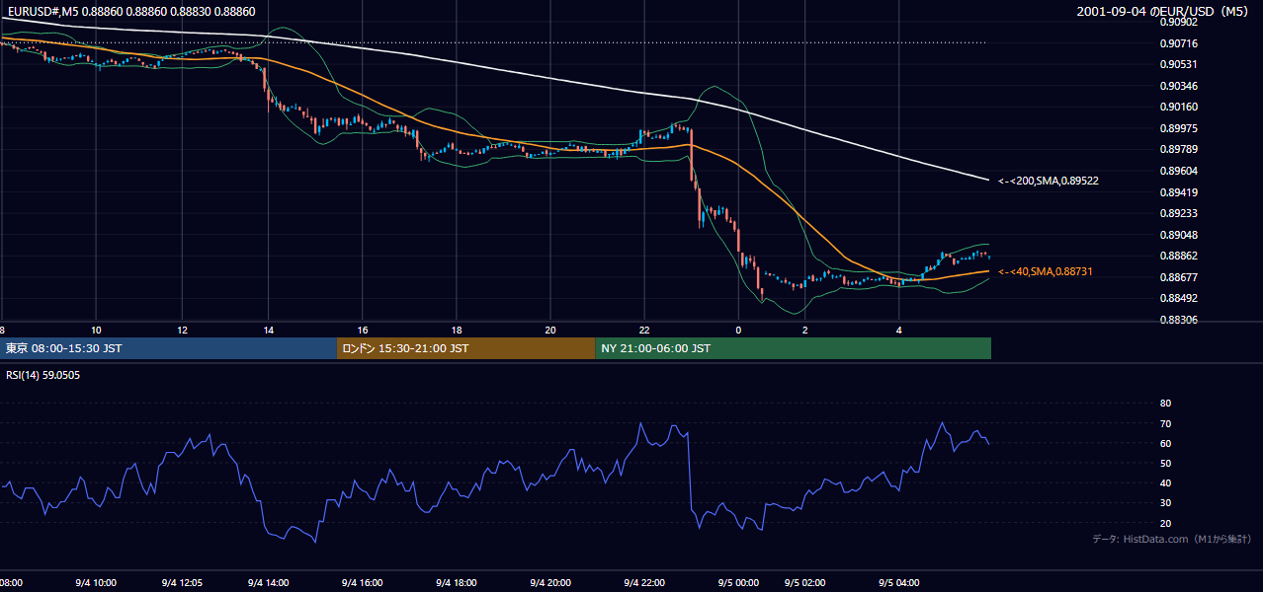Click the 0.90716 price axis label

1179,43
